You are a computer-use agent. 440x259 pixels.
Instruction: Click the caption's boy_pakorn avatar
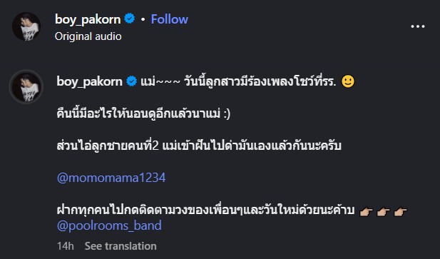tap(26, 87)
